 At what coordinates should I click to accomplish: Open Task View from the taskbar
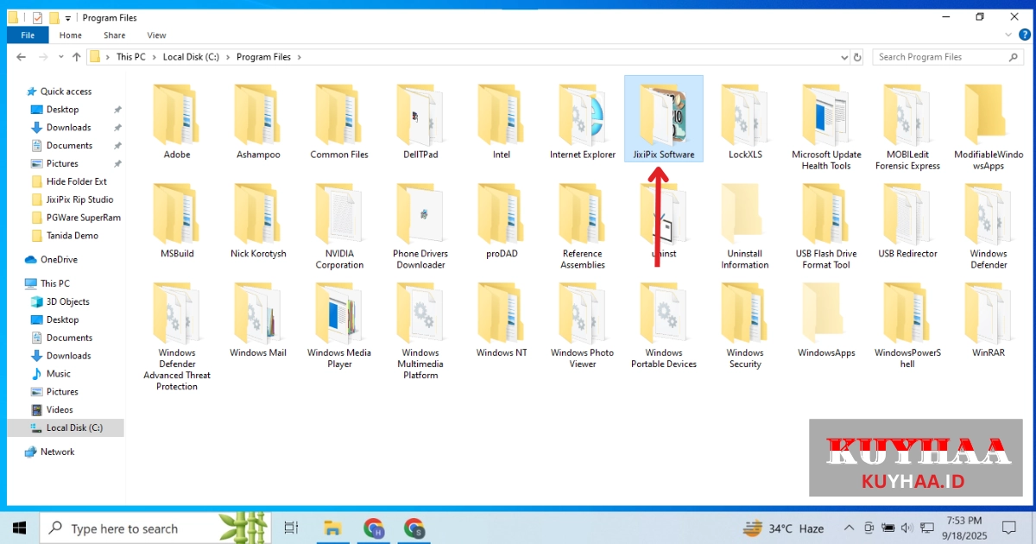[291, 528]
